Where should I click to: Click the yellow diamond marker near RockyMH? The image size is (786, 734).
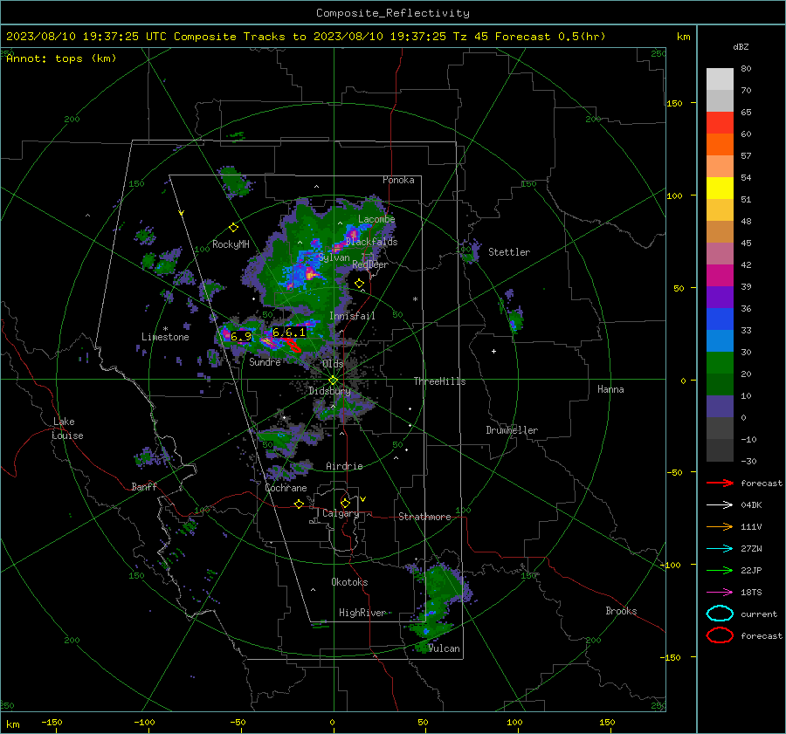tap(233, 228)
